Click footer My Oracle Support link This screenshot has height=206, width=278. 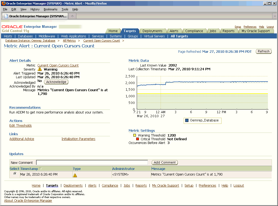(x=166, y=185)
